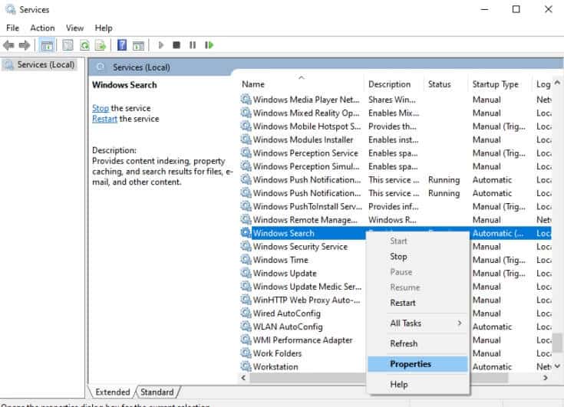564x407 pixels.
Task: Open the View menu
Action: tap(74, 28)
